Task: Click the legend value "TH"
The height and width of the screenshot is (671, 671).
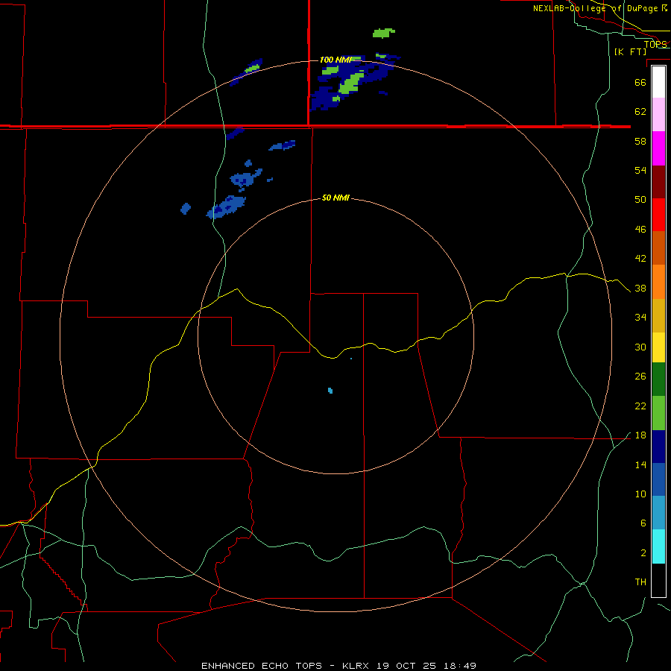Action: (640, 582)
